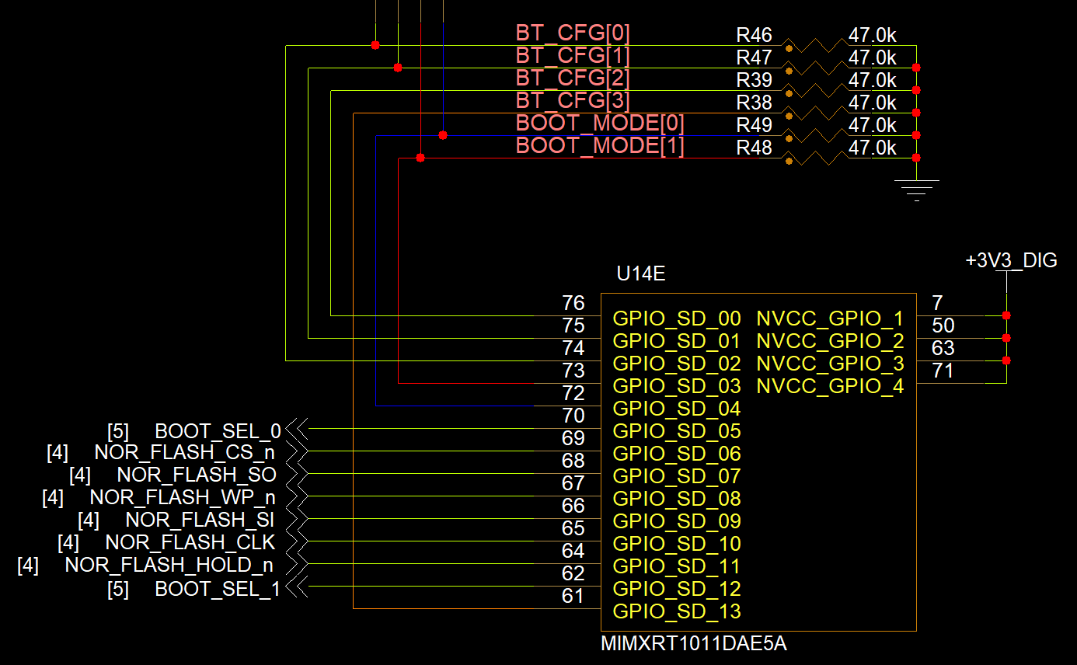Select the BOOT_MODE[1] net label
The width and height of the screenshot is (1077, 665).
[x=600, y=146]
